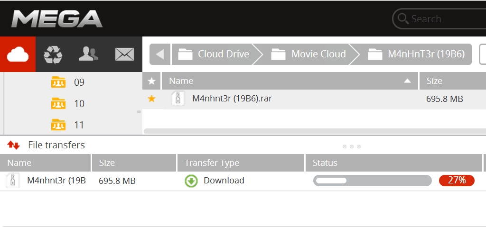Click the shared folder icon for 09

click(58, 82)
